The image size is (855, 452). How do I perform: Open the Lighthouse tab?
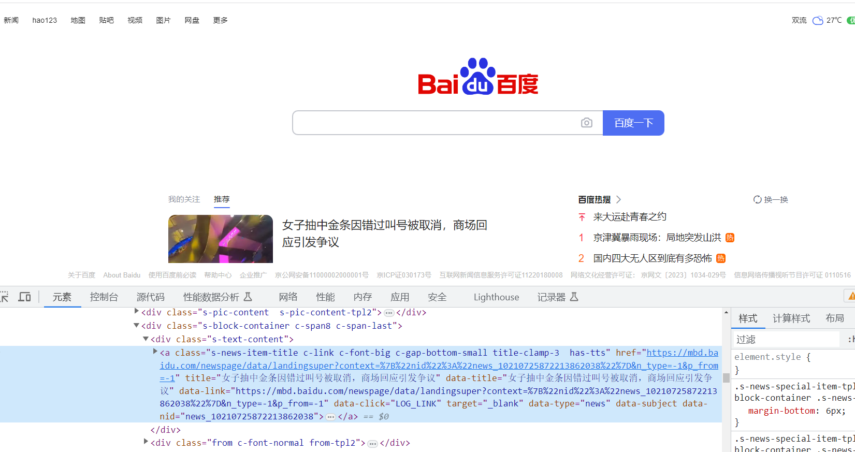pos(496,297)
